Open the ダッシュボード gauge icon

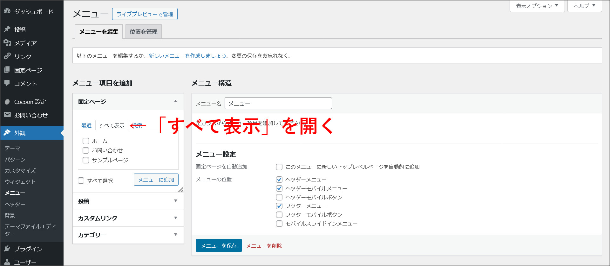point(7,11)
